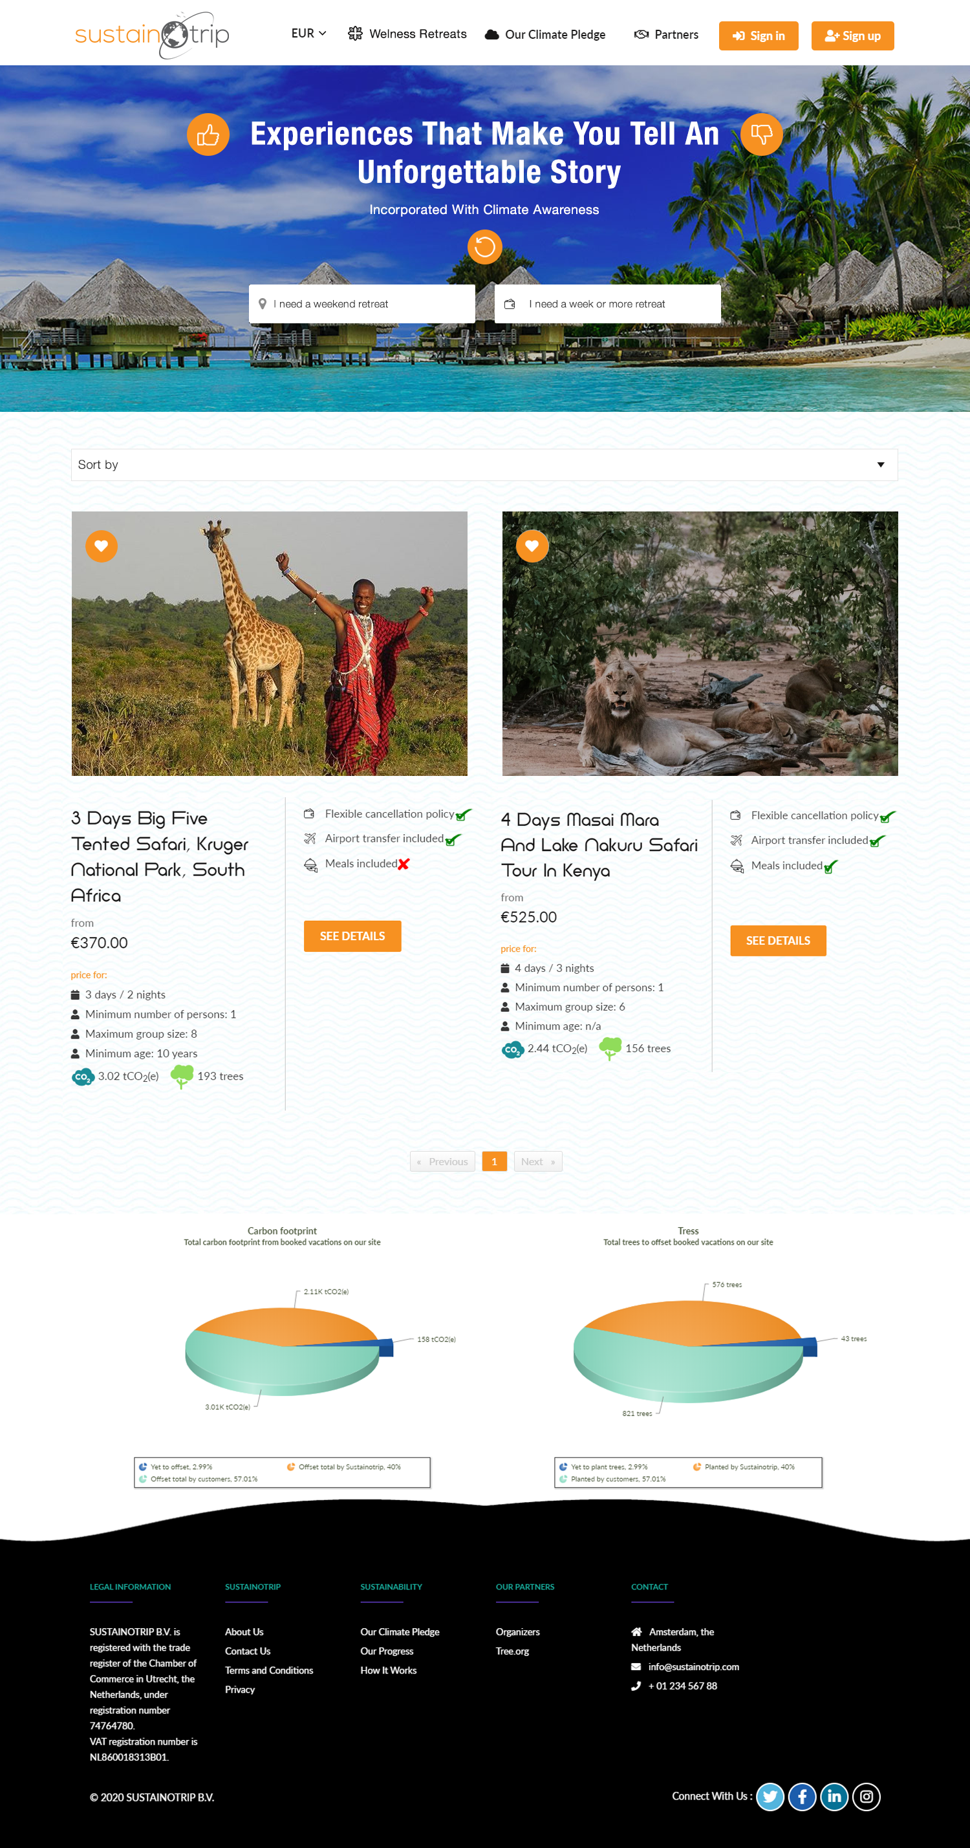Click the lion safari photo thumbnail
The height and width of the screenshot is (1848, 970).
(x=700, y=643)
